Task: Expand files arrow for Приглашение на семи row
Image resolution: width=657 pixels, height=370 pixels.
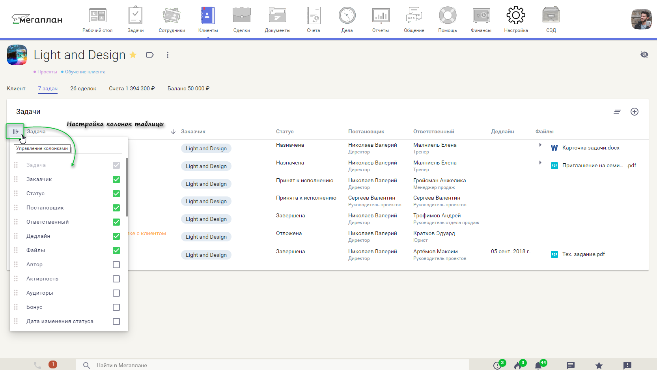Action: [540, 163]
